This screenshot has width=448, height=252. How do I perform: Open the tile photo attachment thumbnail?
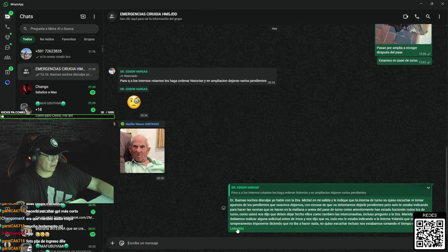(403, 34)
